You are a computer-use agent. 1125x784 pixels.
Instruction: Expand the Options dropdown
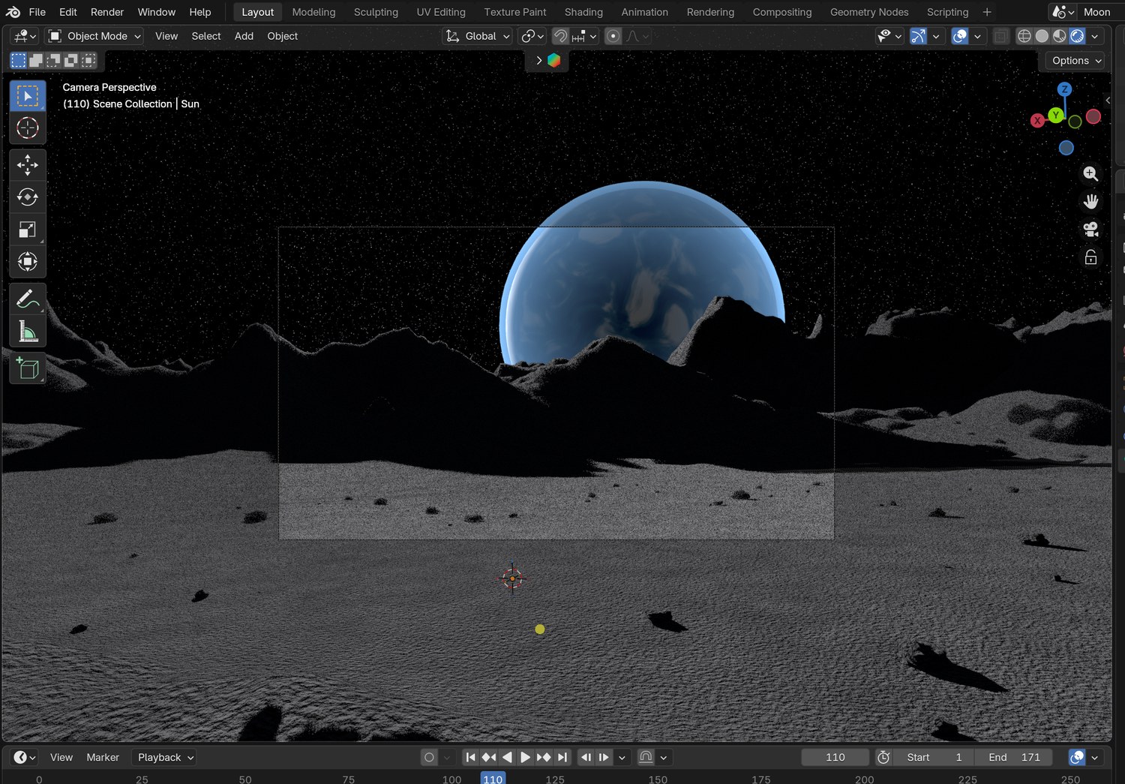1076,61
